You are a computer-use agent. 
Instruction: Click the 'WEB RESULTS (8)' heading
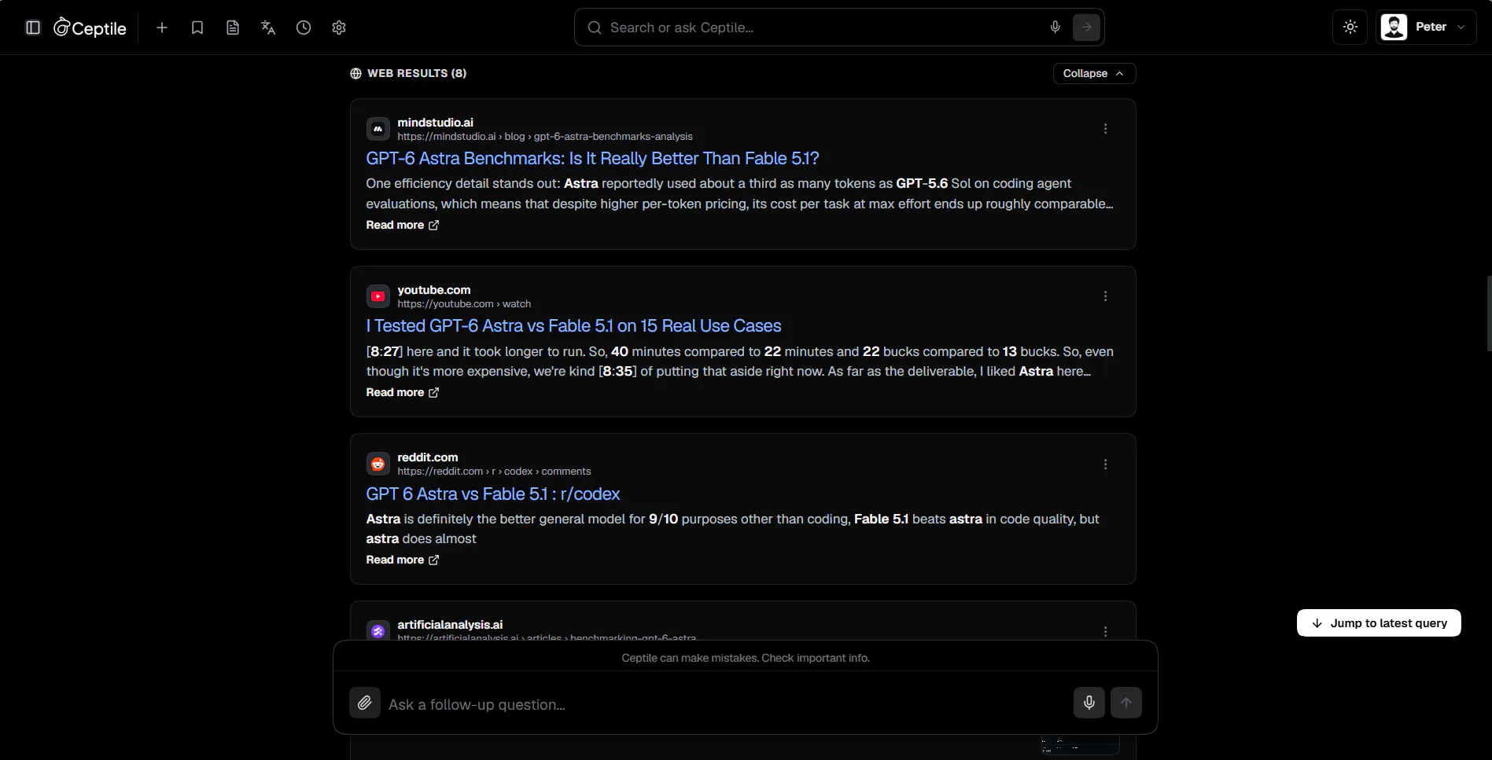(x=417, y=73)
